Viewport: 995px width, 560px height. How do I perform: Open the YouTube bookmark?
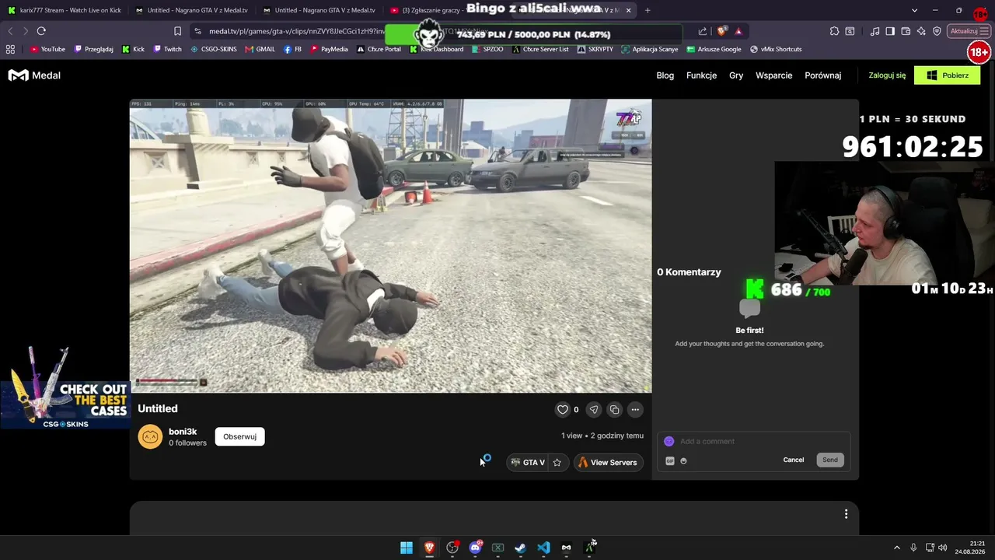48,49
